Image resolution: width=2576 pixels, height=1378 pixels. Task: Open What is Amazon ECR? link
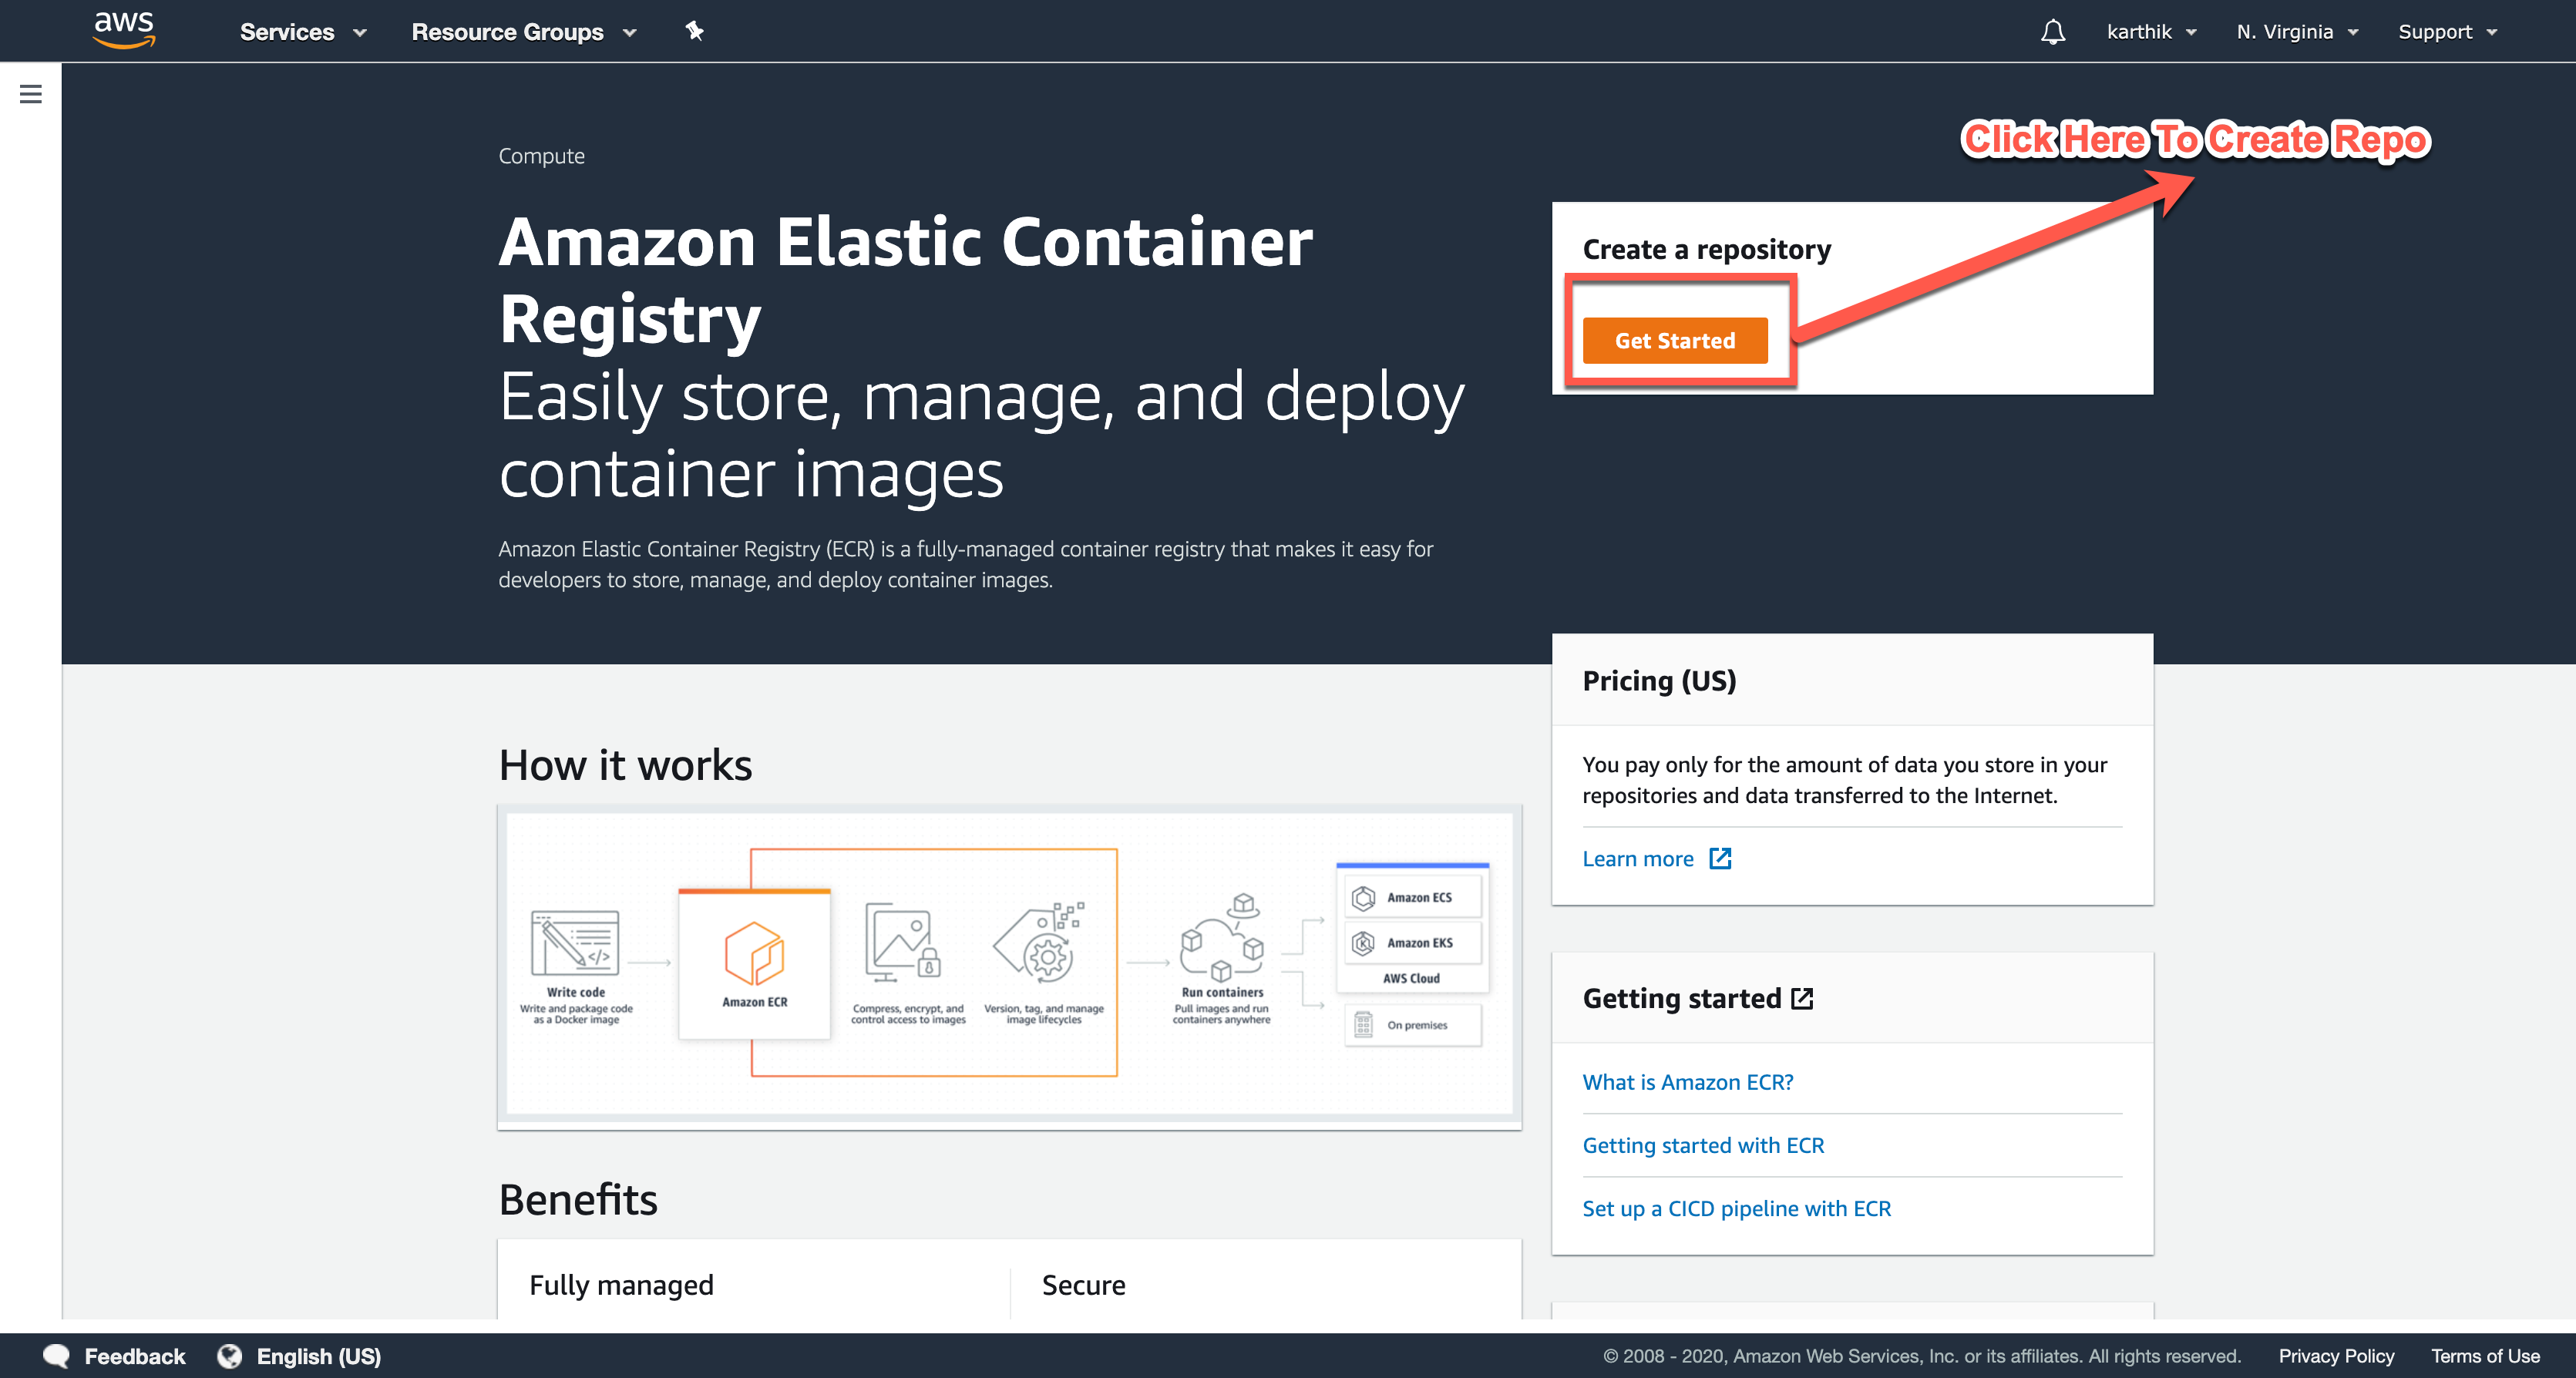(x=1688, y=1082)
